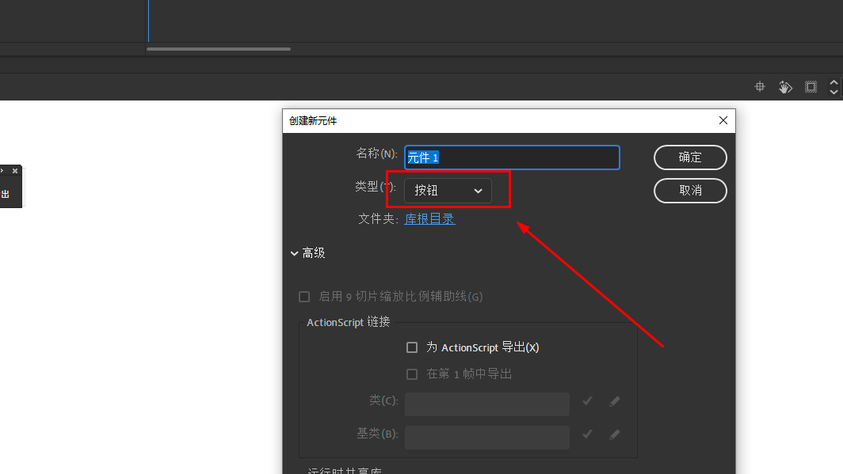
Task: Click the 基类(B) base class input field
Action: [487, 438]
